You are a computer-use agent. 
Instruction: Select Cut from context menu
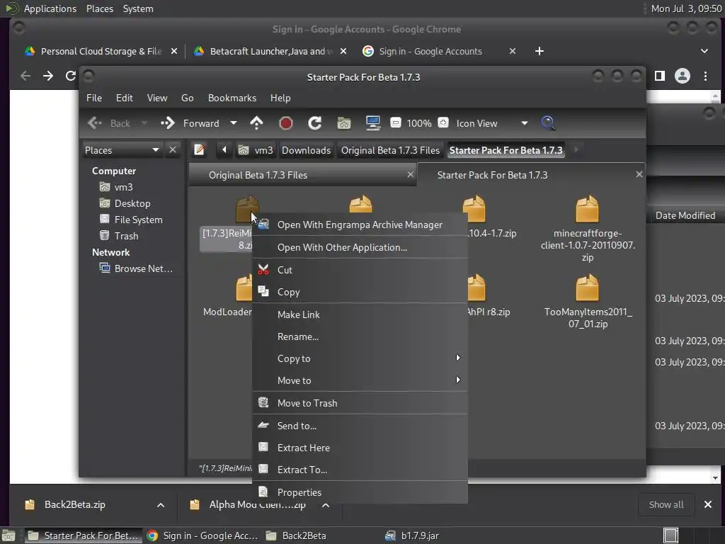point(360,270)
